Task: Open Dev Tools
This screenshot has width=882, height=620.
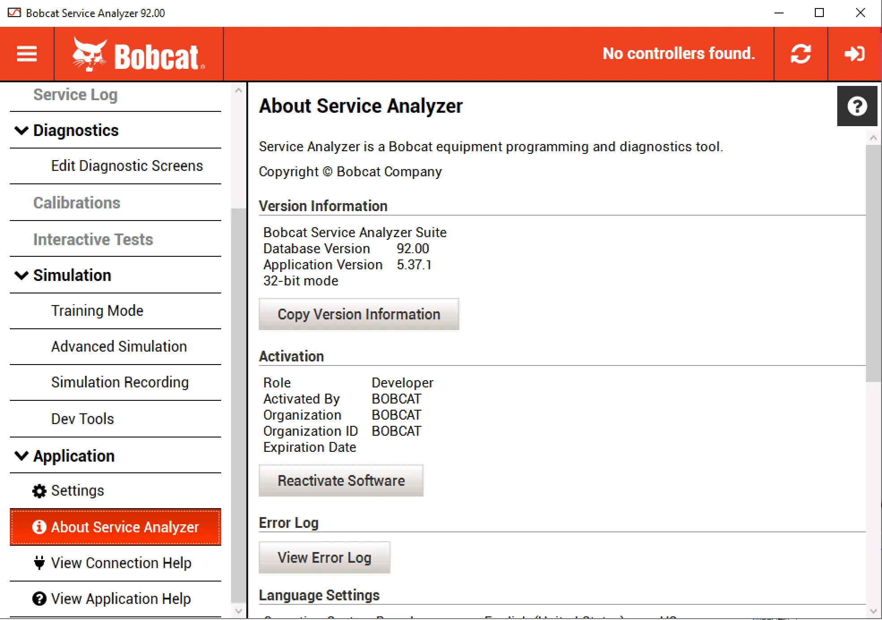Action: point(82,419)
